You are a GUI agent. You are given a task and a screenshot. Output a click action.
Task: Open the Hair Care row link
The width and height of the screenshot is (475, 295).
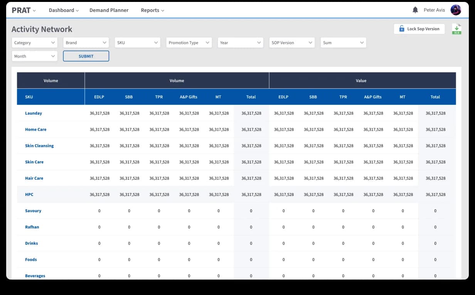[x=34, y=178]
